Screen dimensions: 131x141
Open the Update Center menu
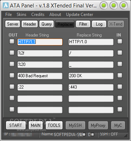click(x=80, y=15)
